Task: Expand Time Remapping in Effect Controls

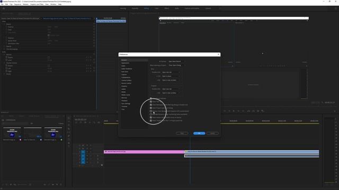Action: tap(4, 49)
